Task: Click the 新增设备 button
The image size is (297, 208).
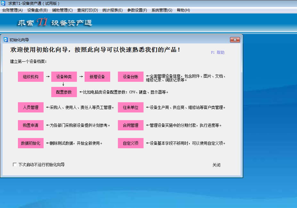Action: [97, 77]
